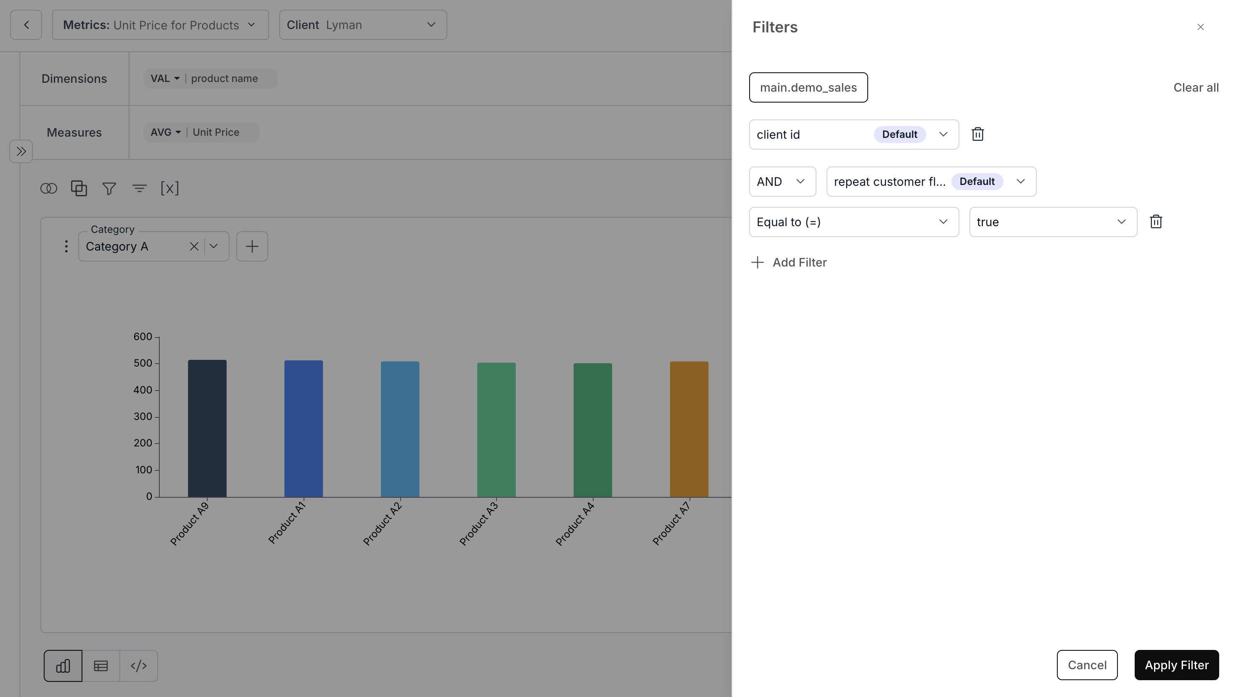Select the compare/overlap circles icon above the chart

point(48,188)
